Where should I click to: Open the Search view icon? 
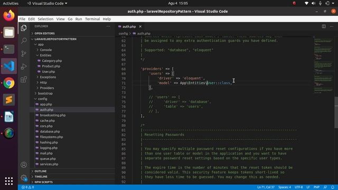click(x=24, y=41)
